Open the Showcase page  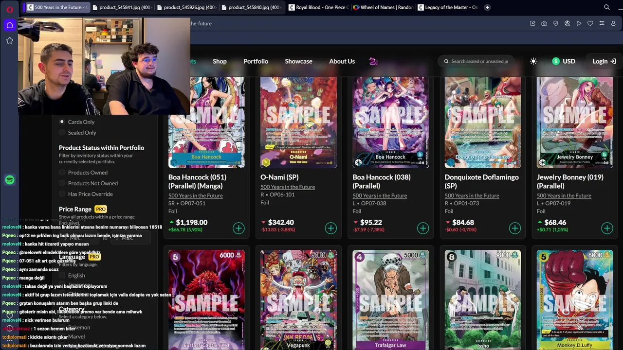pyautogui.click(x=298, y=61)
